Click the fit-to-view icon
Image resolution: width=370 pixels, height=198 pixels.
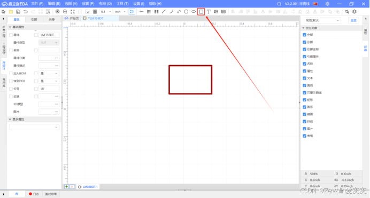pos(72,12)
